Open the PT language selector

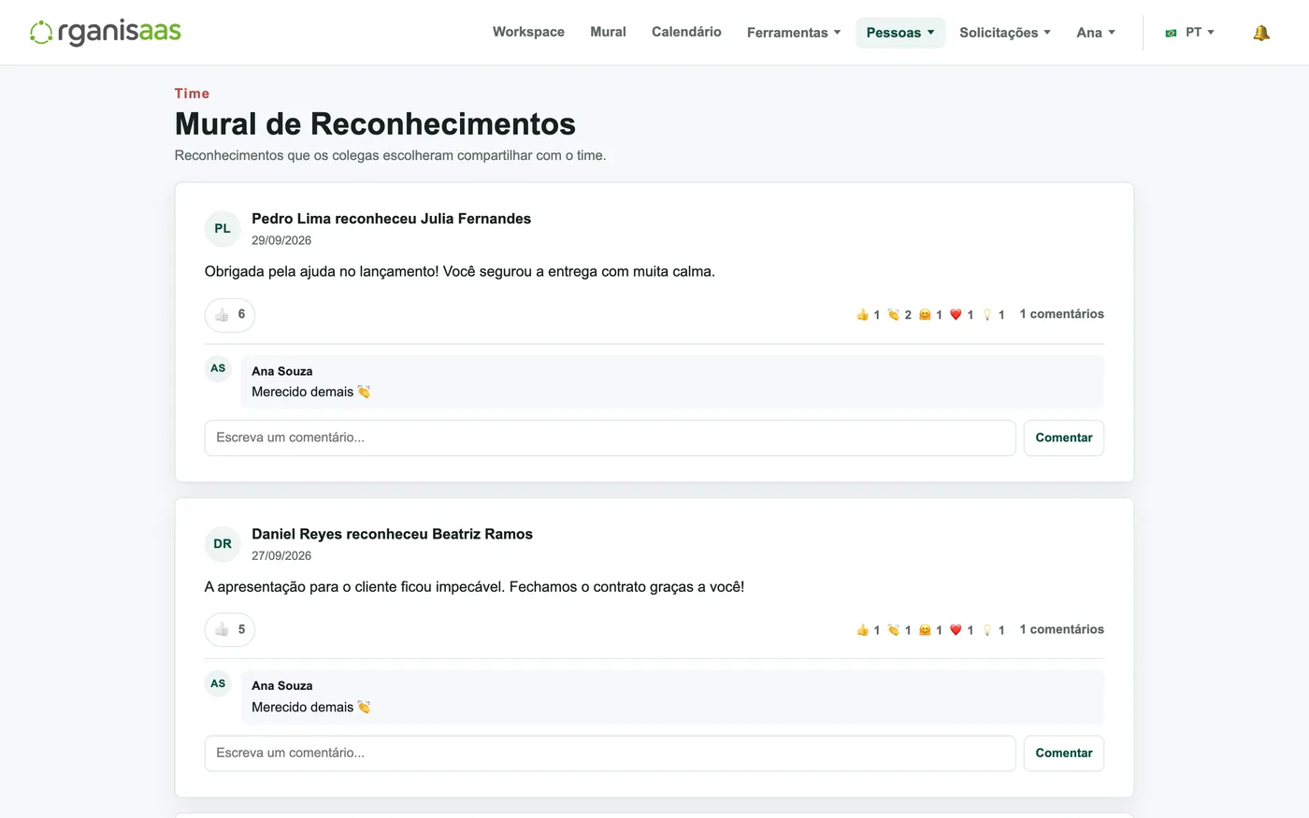[x=1189, y=33]
